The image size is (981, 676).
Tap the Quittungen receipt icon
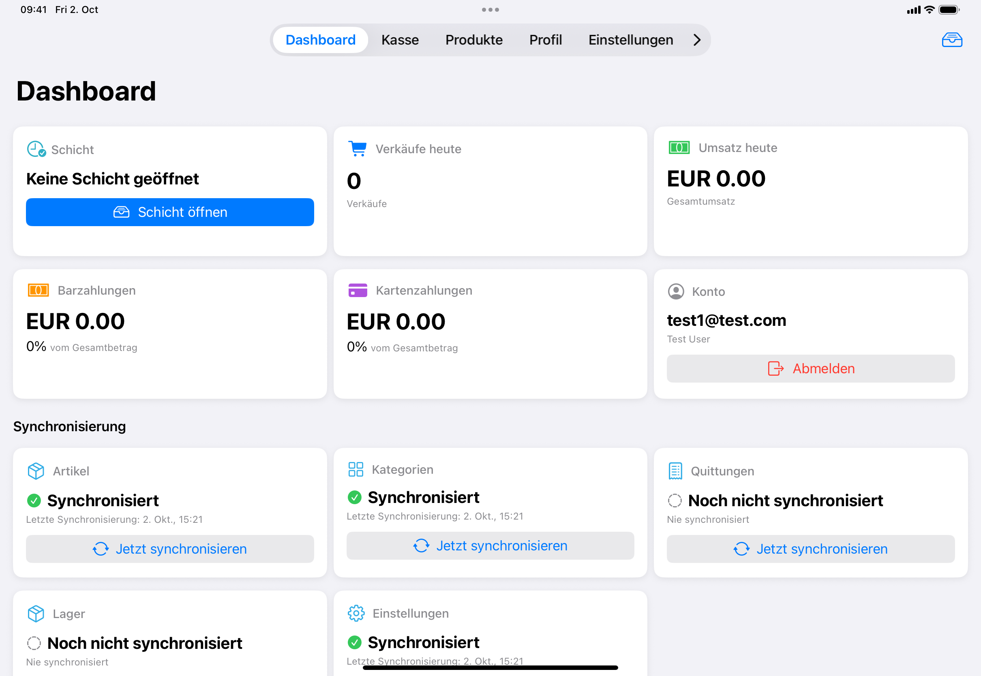(x=676, y=471)
